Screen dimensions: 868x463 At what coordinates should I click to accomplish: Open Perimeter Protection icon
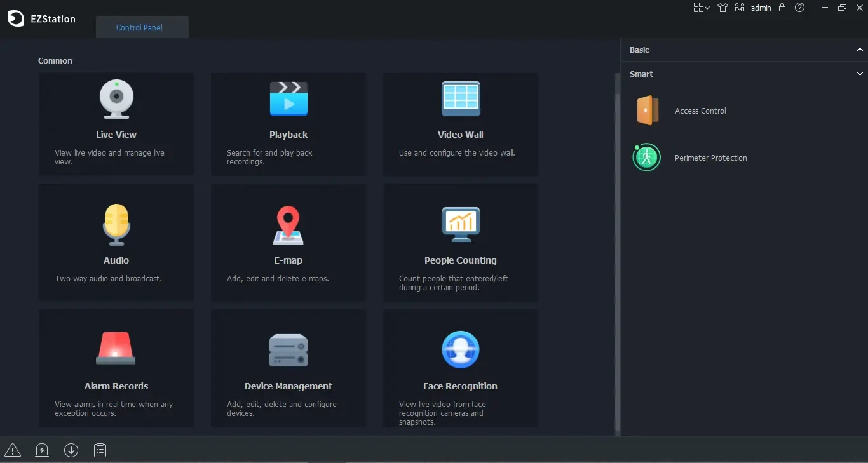click(x=647, y=158)
